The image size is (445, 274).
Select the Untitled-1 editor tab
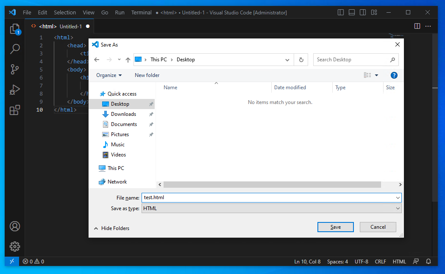(60, 26)
